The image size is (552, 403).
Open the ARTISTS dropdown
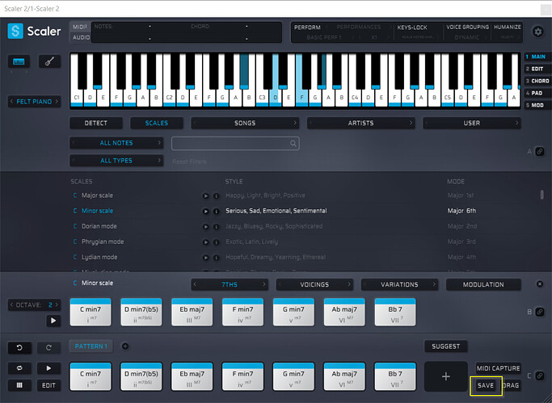[360, 123]
